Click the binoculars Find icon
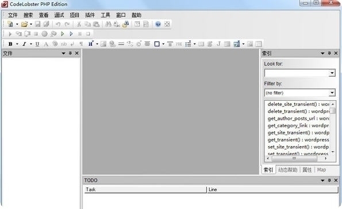The height and width of the screenshot is (209, 342). (x=108, y=24)
